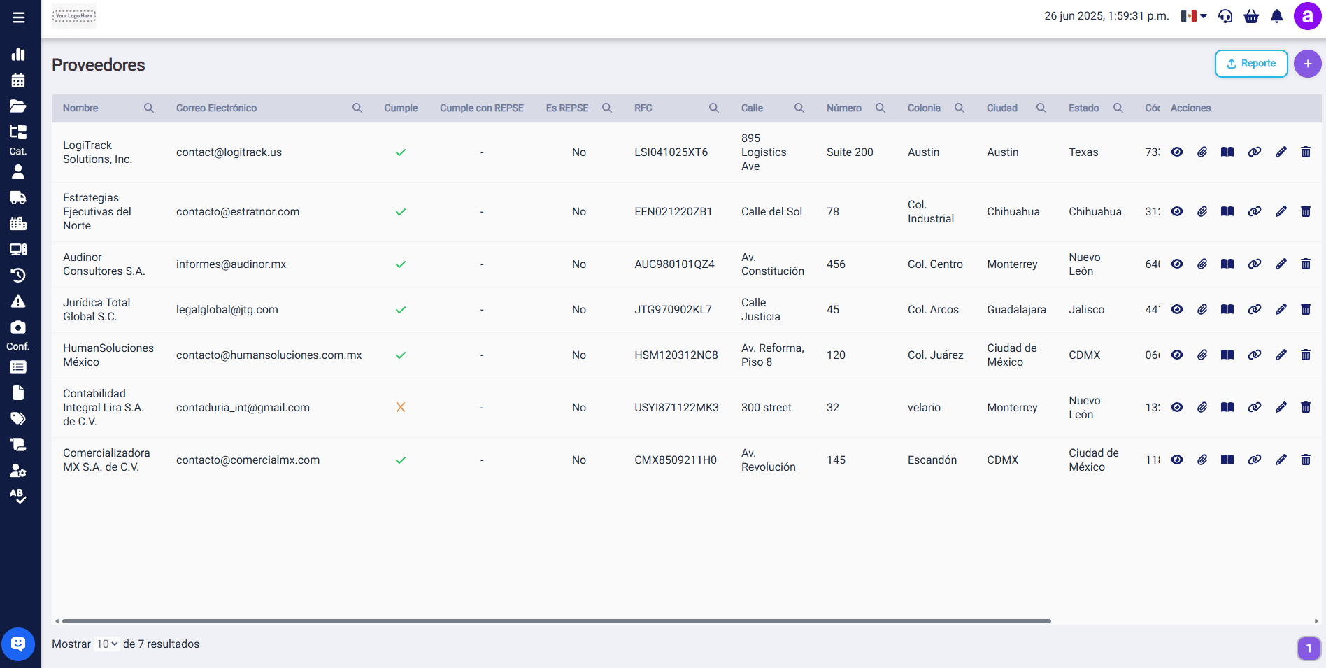Open the spell-check AB icon in the sidebar
This screenshot has height=668, width=1326.
[x=18, y=496]
